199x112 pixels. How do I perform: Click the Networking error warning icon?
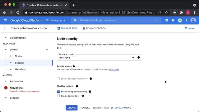6,88
